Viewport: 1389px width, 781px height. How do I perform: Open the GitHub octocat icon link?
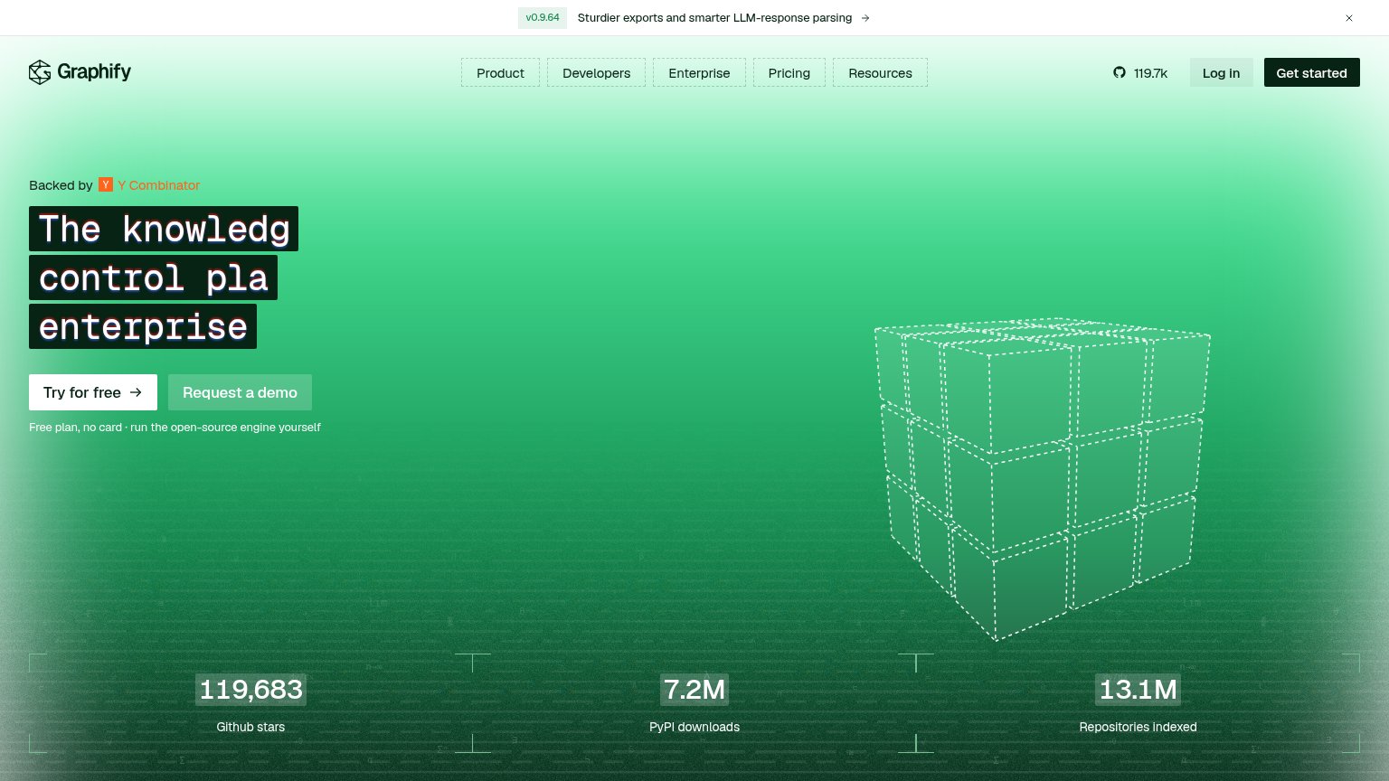point(1120,73)
